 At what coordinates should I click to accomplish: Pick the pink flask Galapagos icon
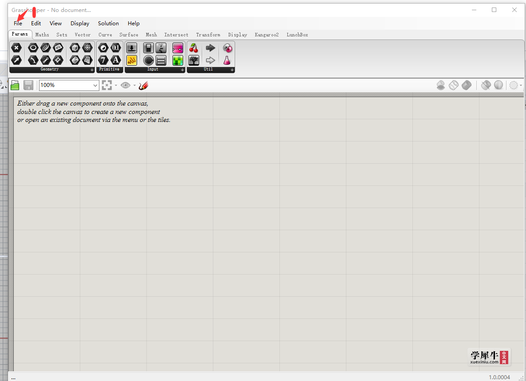(x=227, y=60)
